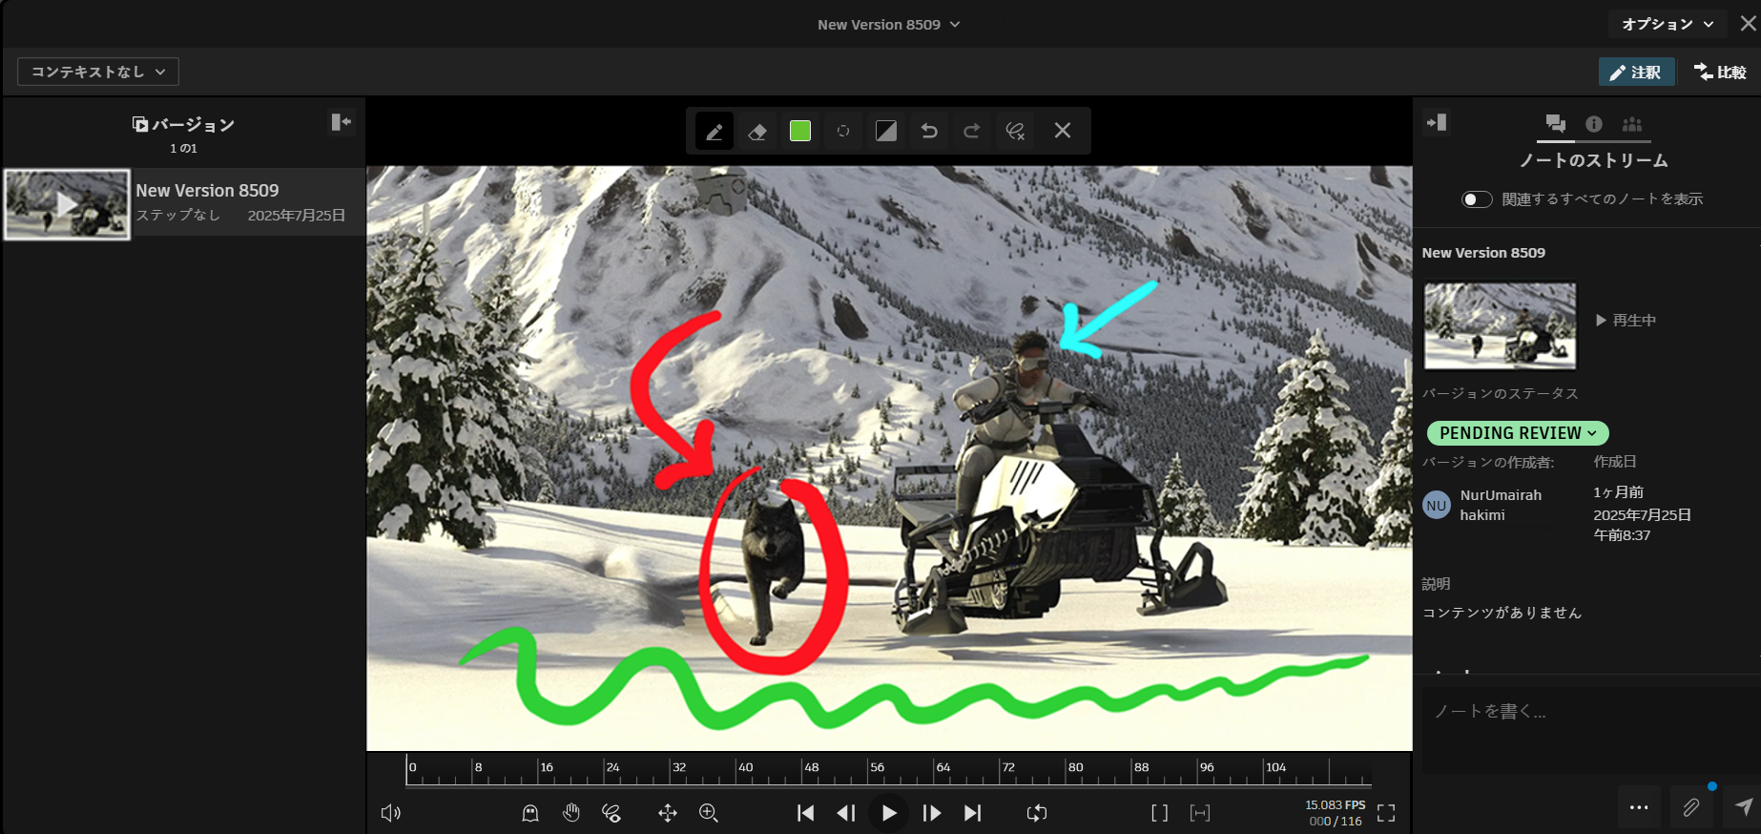The image size is (1761, 834).
Task: Select the pen drawing tool
Action: coord(714,131)
